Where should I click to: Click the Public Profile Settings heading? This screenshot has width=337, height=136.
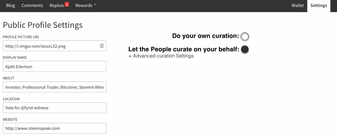pyautogui.click(x=43, y=25)
